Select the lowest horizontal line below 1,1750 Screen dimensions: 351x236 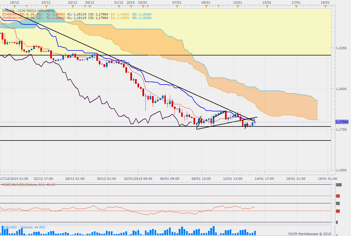(165, 141)
